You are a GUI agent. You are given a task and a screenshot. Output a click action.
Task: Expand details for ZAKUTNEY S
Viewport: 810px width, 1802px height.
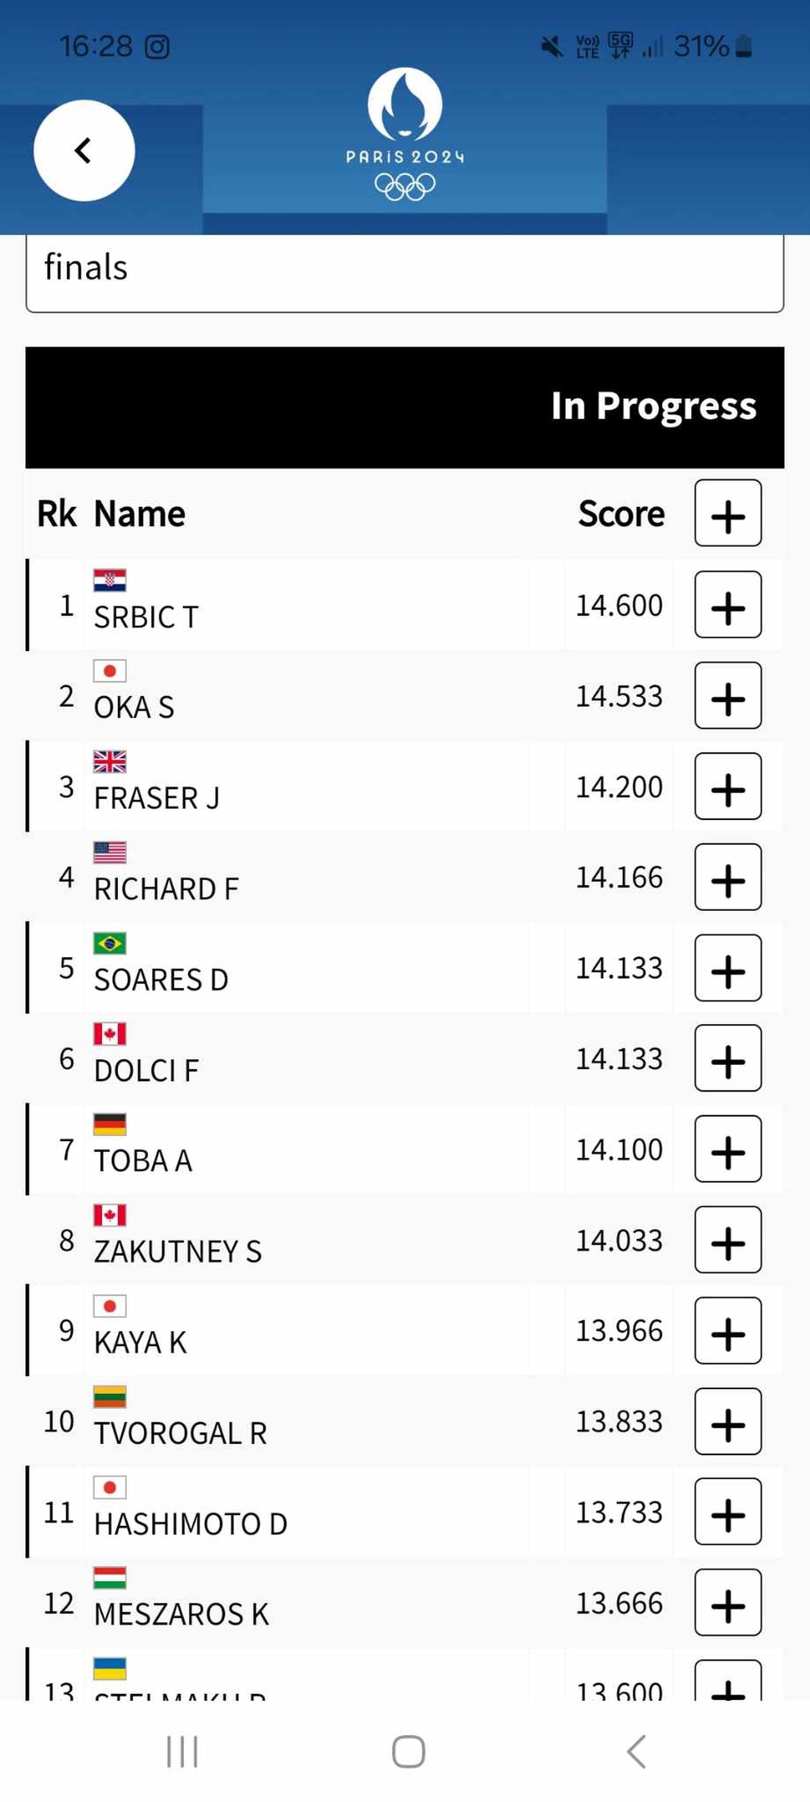coord(727,1240)
